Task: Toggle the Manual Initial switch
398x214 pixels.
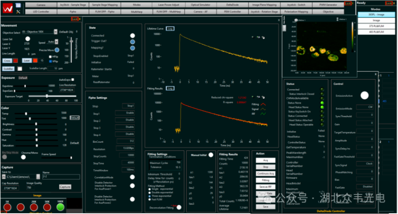Action: pyautogui.click(x=211, y=155)
